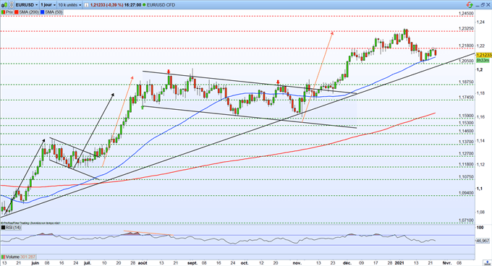Click the 1,13700 support level label
The image size is (492, 266).
pos(466,142)
